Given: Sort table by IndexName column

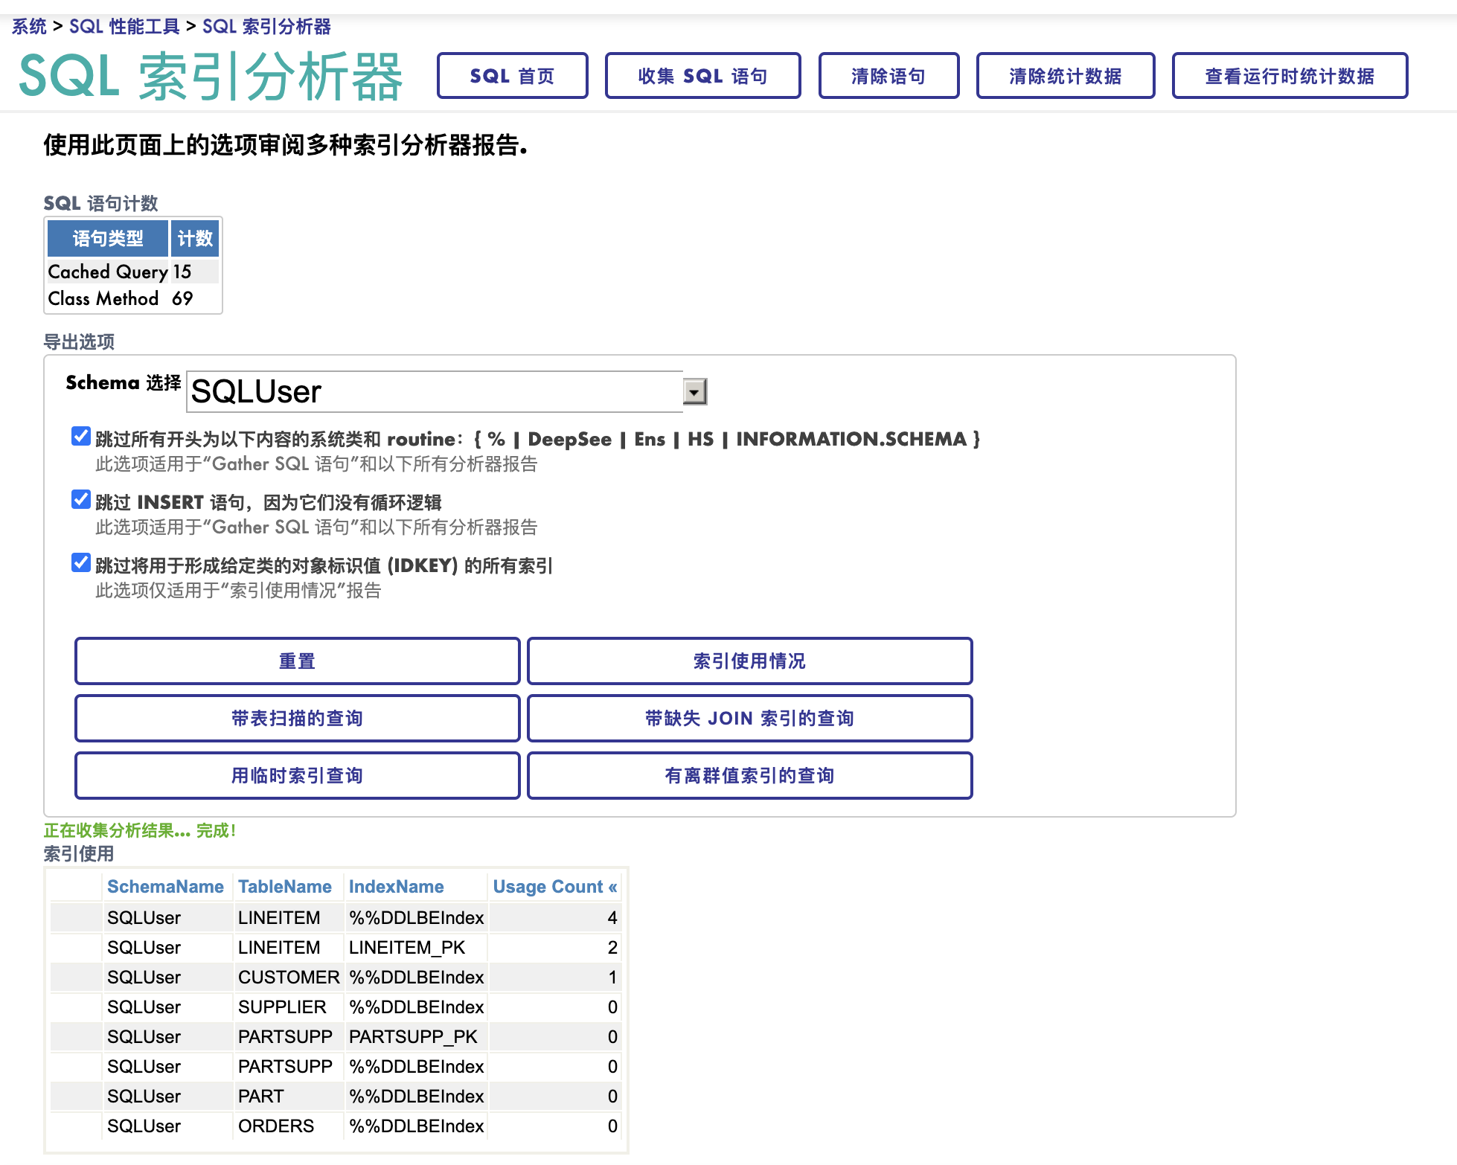Looking at the screenshot, I should [397, 887].
